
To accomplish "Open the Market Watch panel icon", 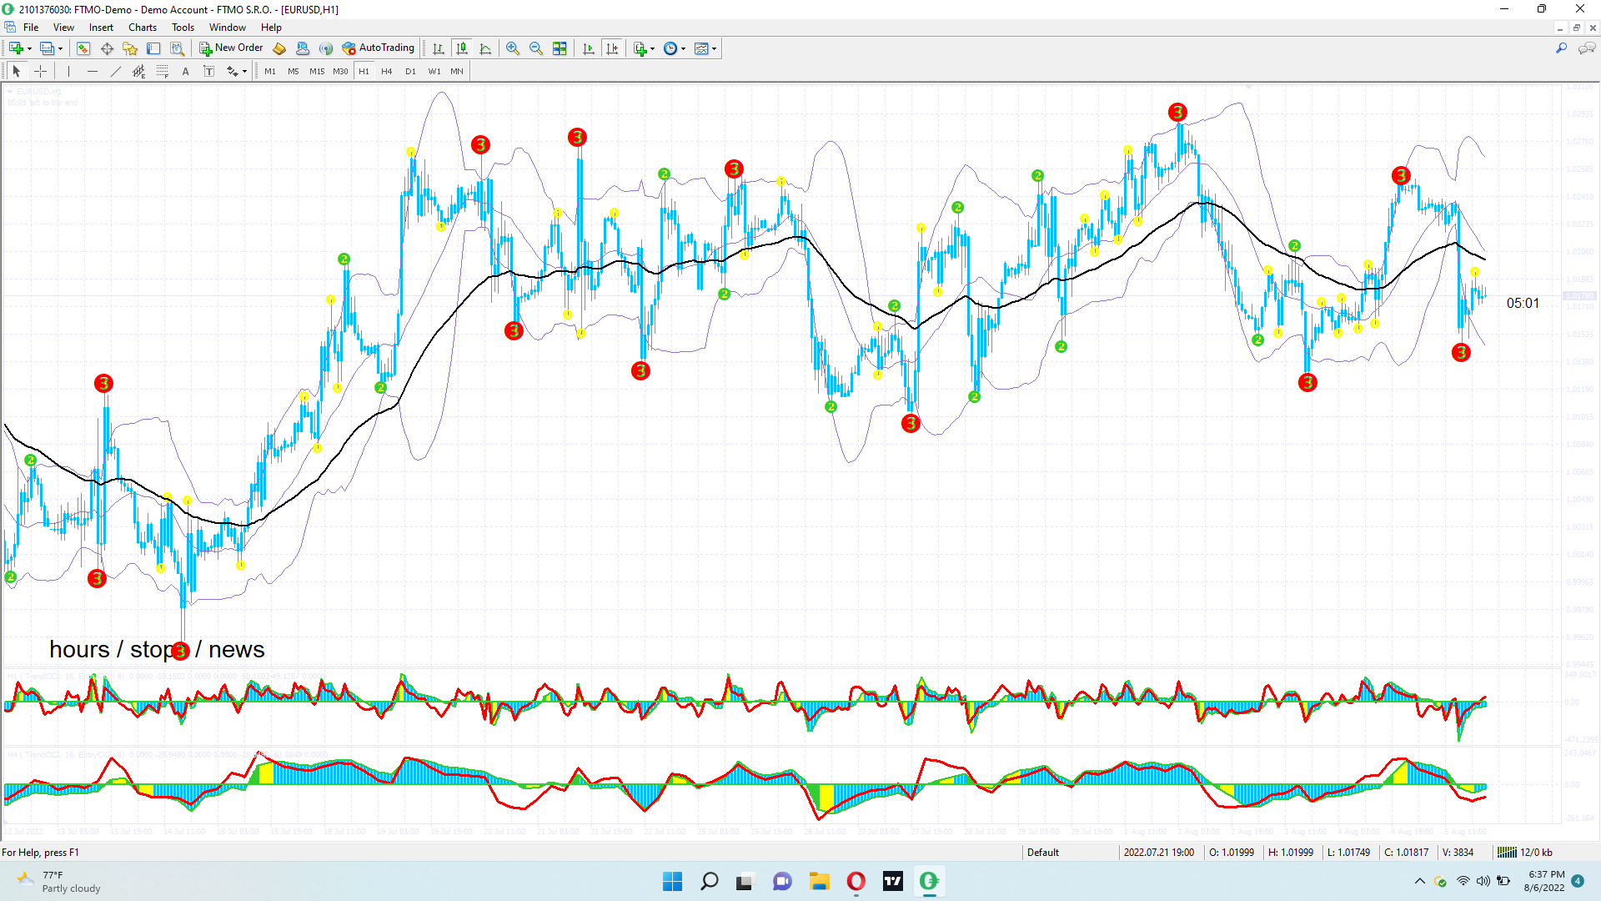I will [83, 48].
